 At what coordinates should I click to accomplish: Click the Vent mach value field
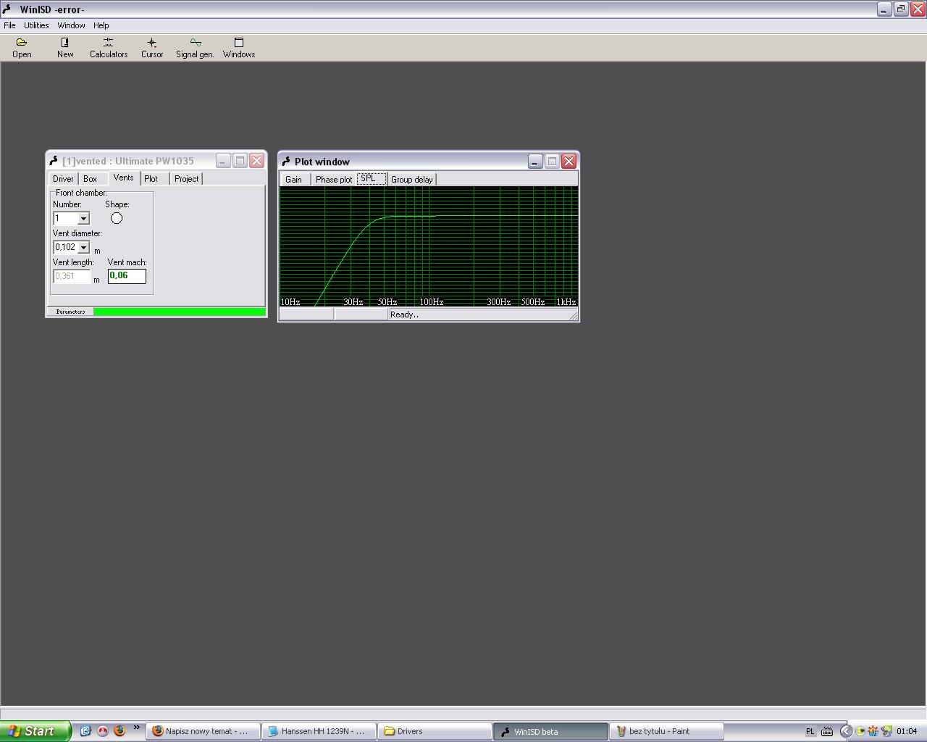pyautogui.click(x=127, y=276)
